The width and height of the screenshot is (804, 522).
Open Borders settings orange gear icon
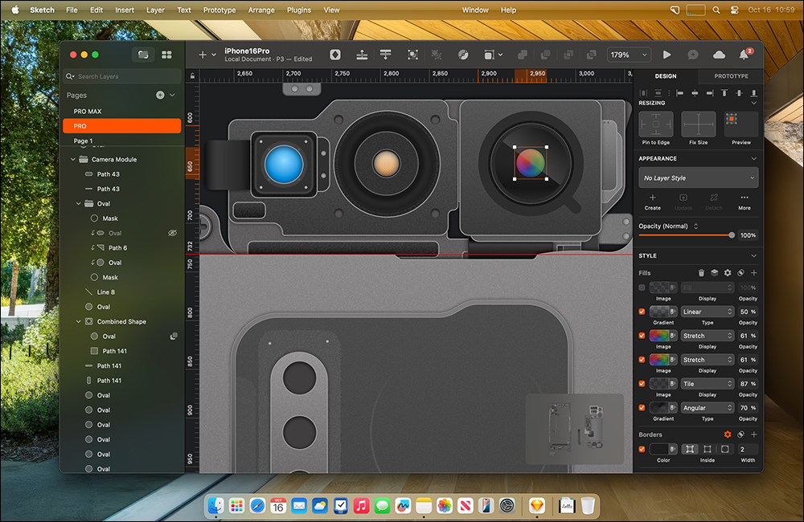click(x=728, y=434)
